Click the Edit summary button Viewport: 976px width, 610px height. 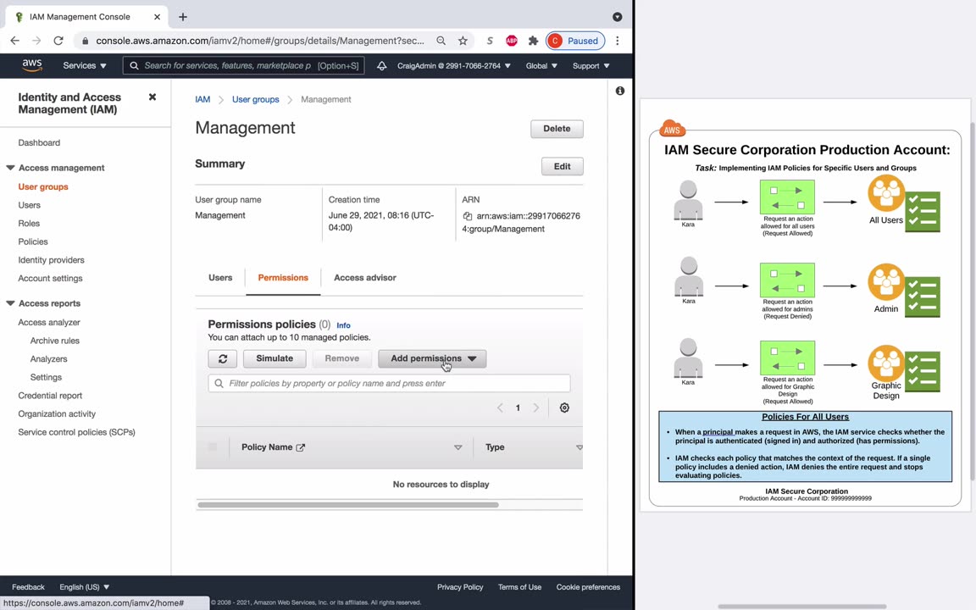[x=562, y=166]
